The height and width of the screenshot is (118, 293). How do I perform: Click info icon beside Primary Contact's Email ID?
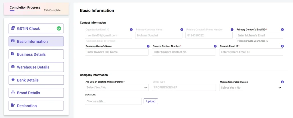click(282, 30)
